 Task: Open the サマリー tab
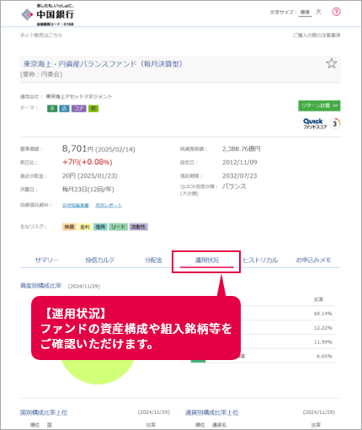pyautogui.click(x=46, y=260)
